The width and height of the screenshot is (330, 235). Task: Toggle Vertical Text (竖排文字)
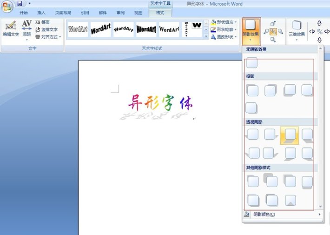(x=46, y=29)
